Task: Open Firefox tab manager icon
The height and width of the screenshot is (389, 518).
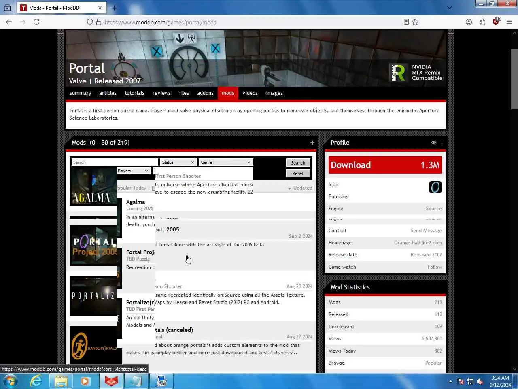Action: point(7,8)
